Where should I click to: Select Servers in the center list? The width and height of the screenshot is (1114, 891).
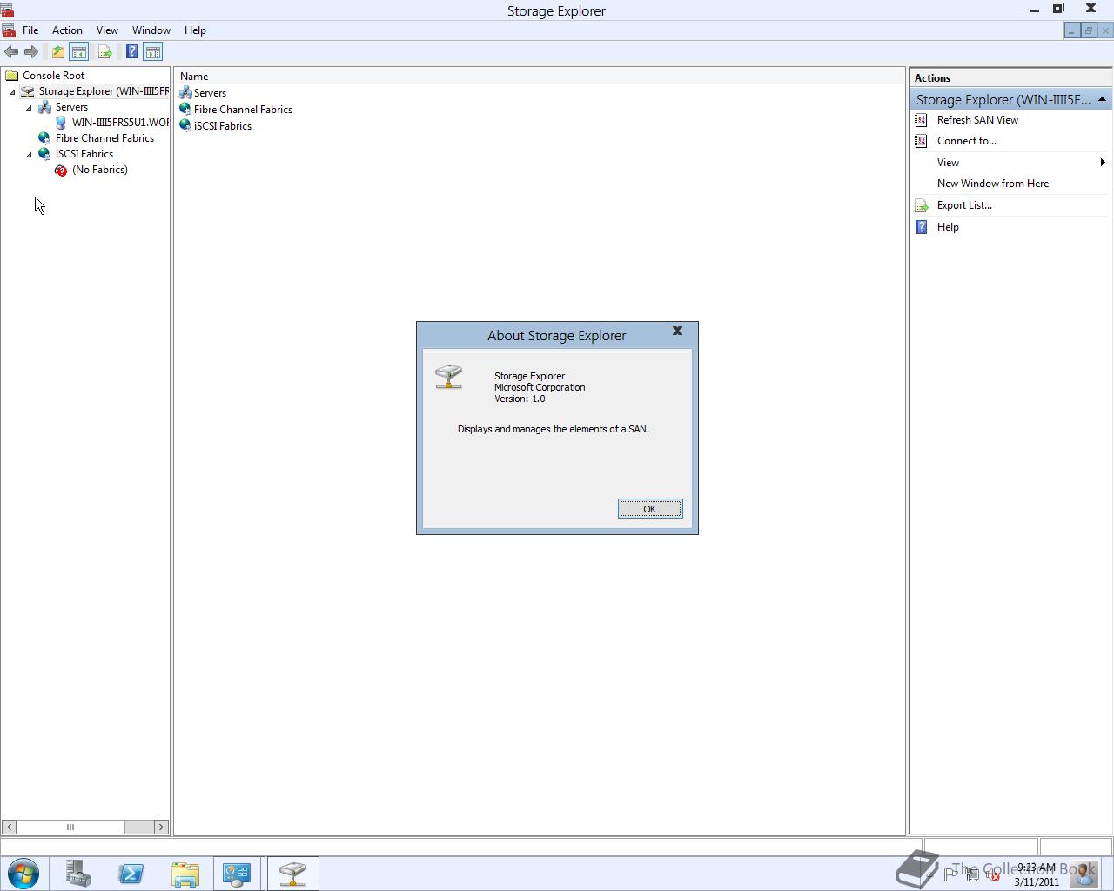(x=210, y=93)
